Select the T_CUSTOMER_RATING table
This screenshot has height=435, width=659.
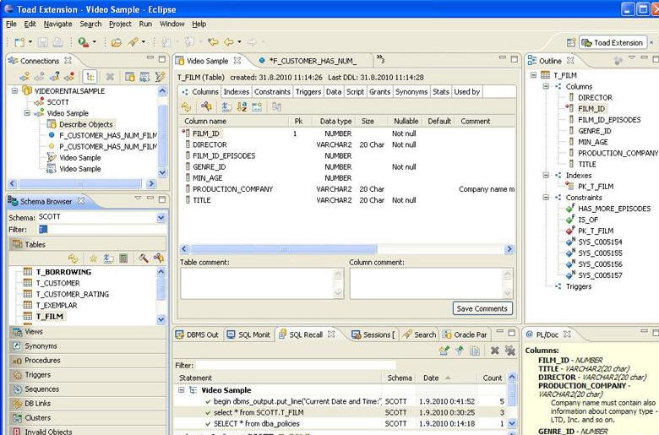73,294
